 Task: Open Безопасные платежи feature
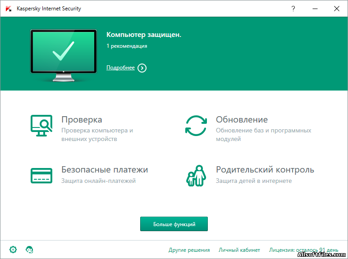click(x=105, y=170)
